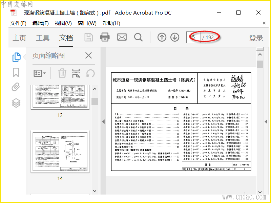The width and height of the screenshot is (271, 203).
Task: Click the 登录 sign-in button
Action: pos(256,38)
